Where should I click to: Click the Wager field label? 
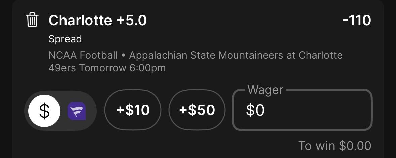[265, 90]
